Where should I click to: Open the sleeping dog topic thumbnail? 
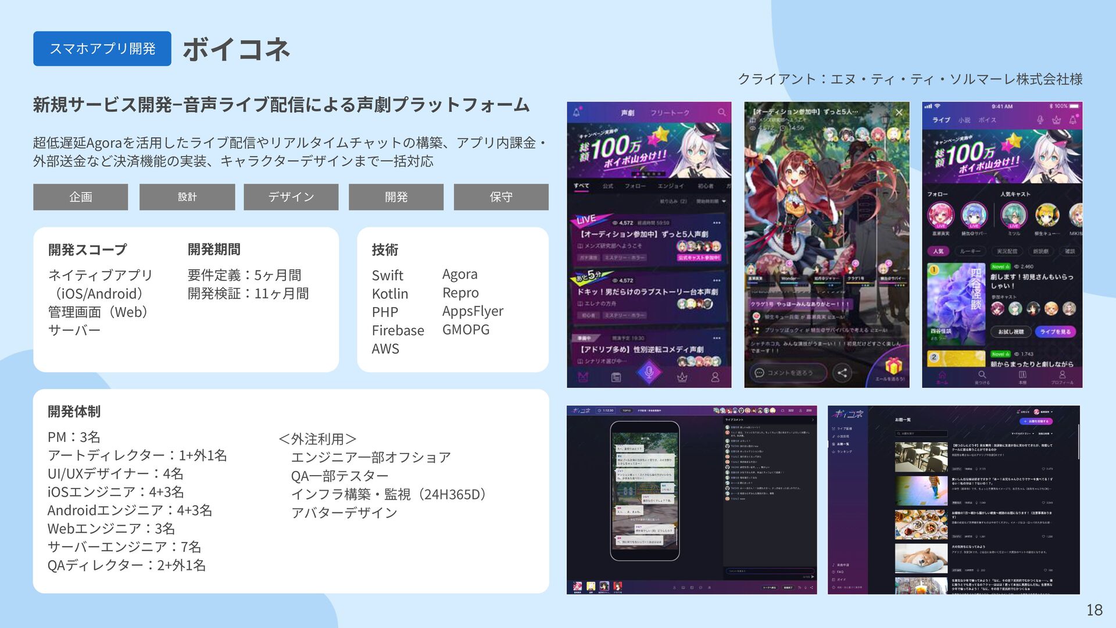[921, 559]
